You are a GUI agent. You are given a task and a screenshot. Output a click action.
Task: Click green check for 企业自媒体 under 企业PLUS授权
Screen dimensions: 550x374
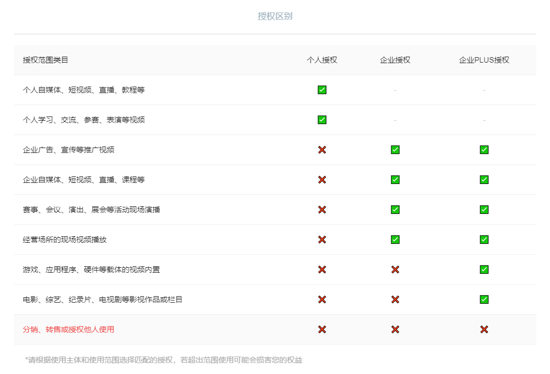pos(484,180)
